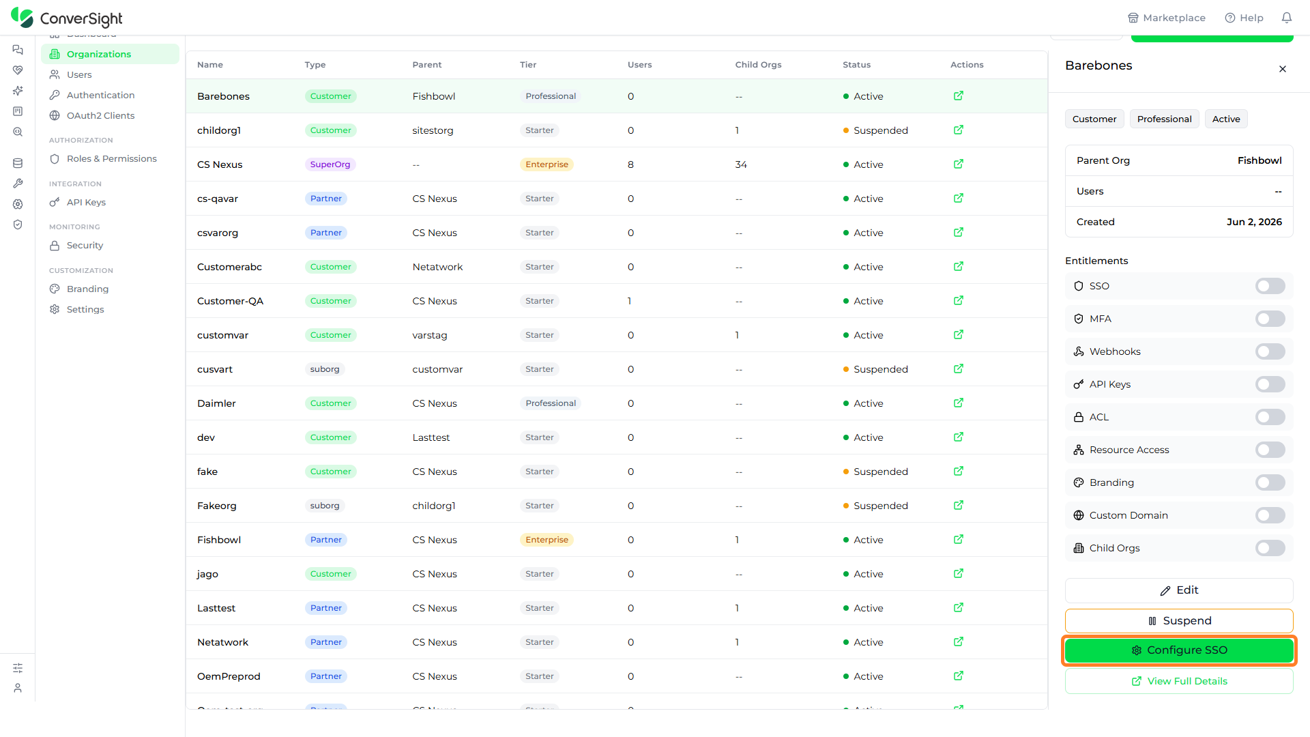Select the jago organization row name
The width and height of the screenshot is (1310, 737).
[x=207, y=574]
